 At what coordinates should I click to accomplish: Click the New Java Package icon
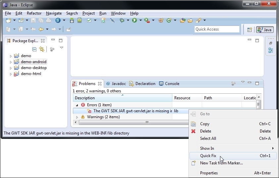161,21
